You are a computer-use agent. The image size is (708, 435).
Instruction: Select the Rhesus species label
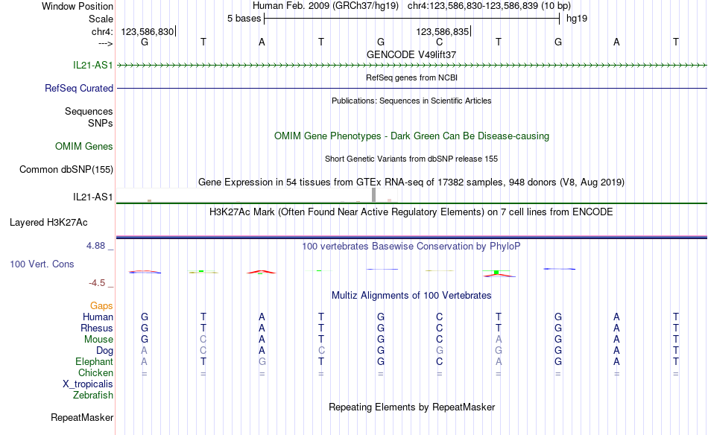(97, 328)
